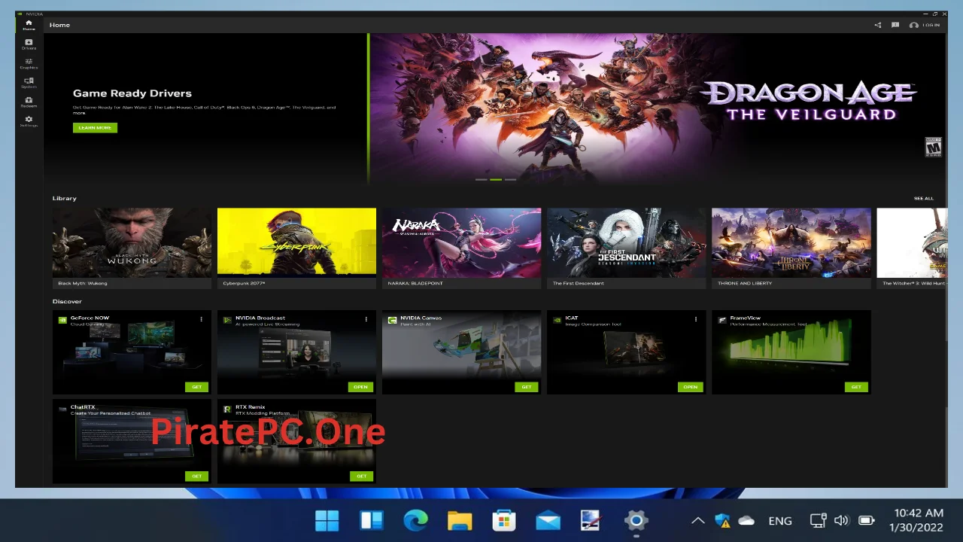Open The Witcher 3: Wild Hunt tile
This screenshot has width=963, height=542.
coord(911,248)
